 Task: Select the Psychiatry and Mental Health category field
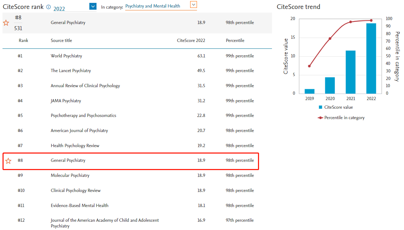pos(156,6)
